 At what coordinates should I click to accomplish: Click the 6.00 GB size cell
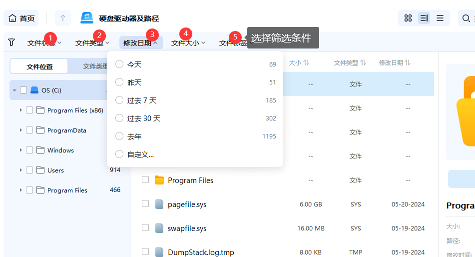[311, 204]
